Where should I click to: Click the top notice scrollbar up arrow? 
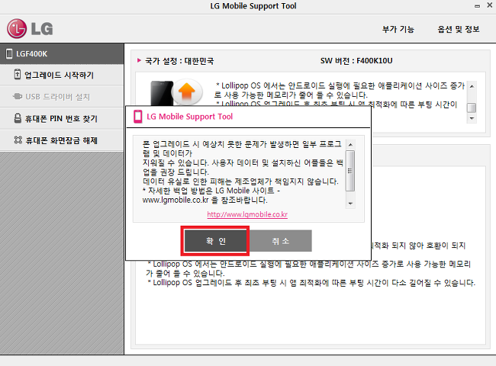point(472,86)
